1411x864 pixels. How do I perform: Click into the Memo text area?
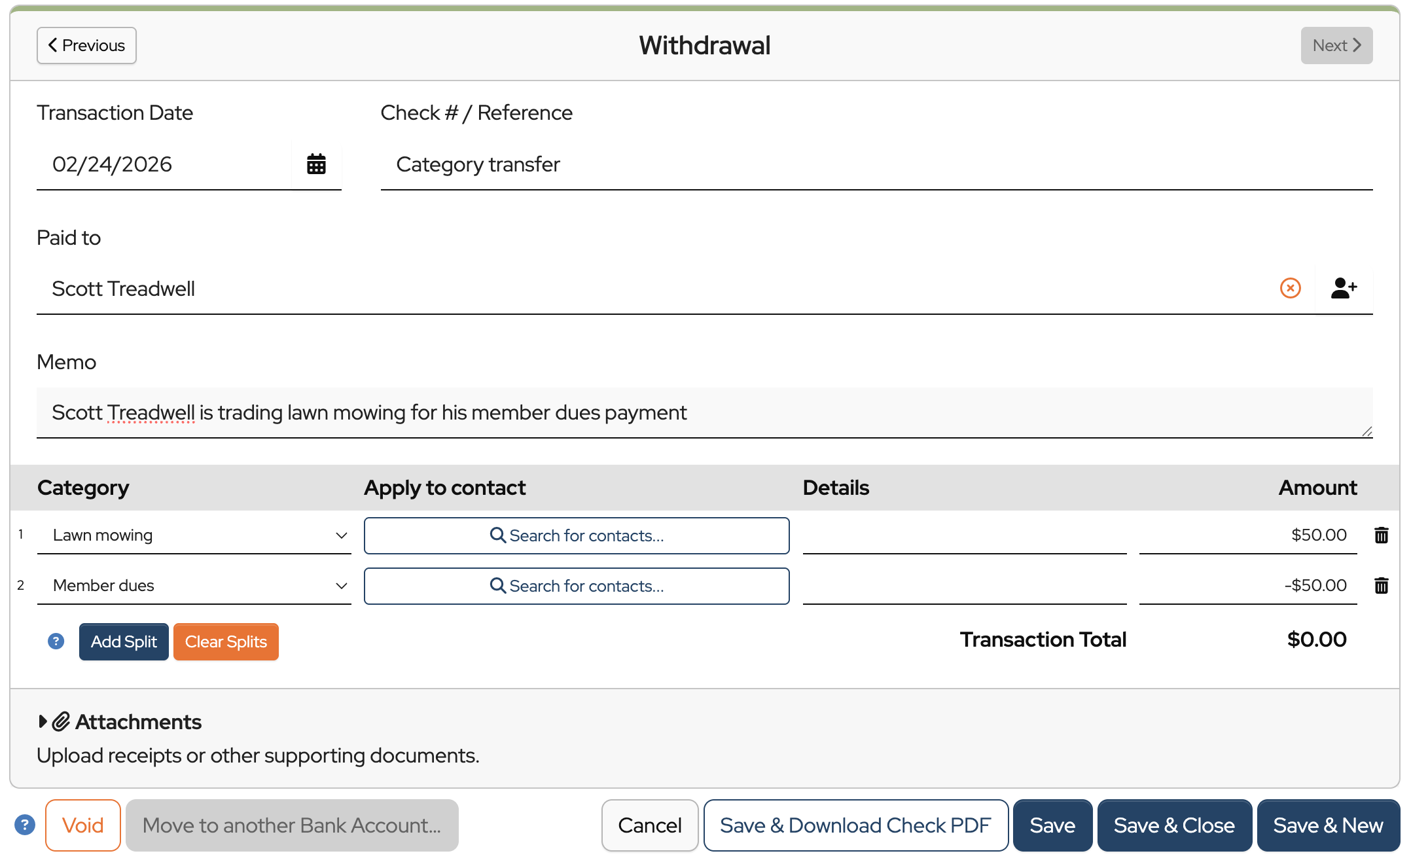(x=704, y=412)
